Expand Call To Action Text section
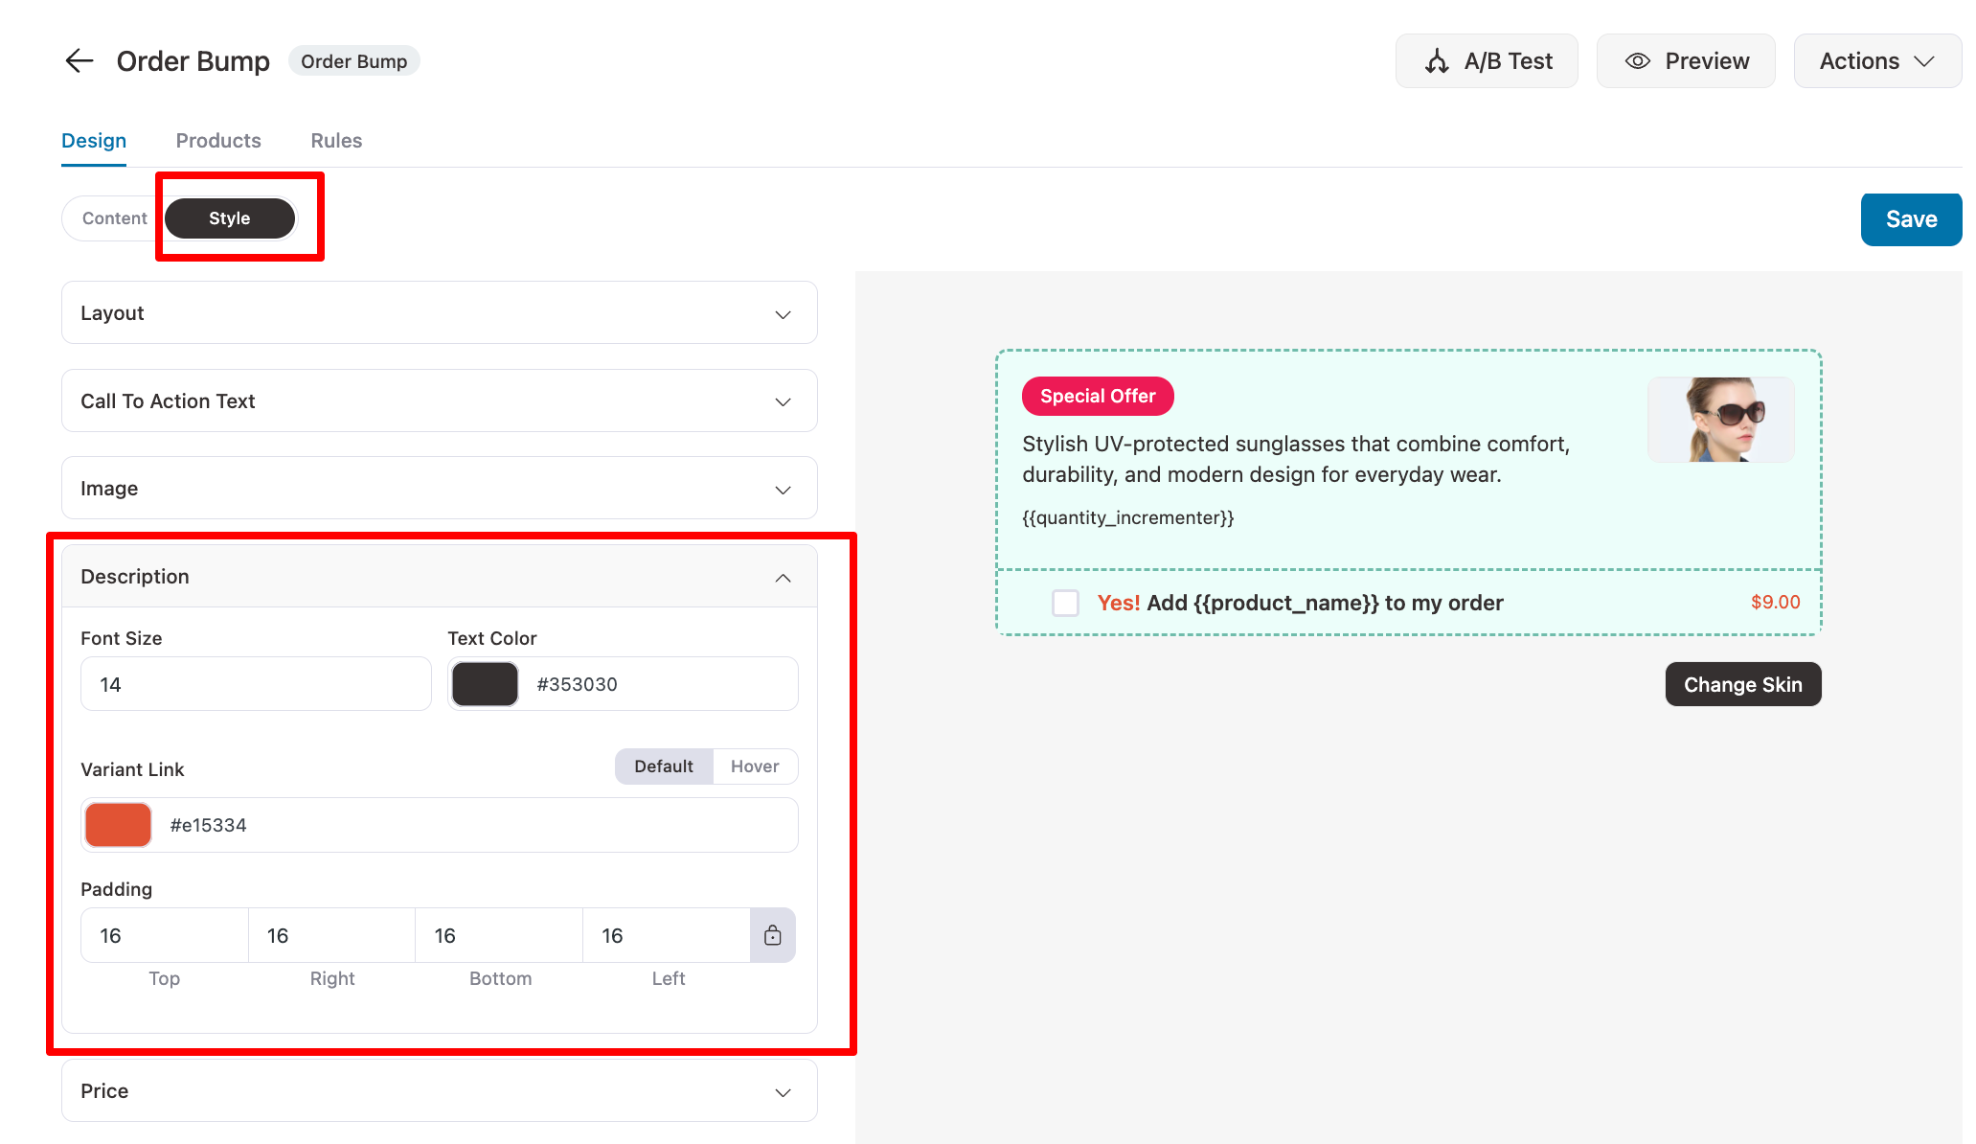Image resolution: width=1976 pixels, height=1144 pixels. tap(439, 401)
